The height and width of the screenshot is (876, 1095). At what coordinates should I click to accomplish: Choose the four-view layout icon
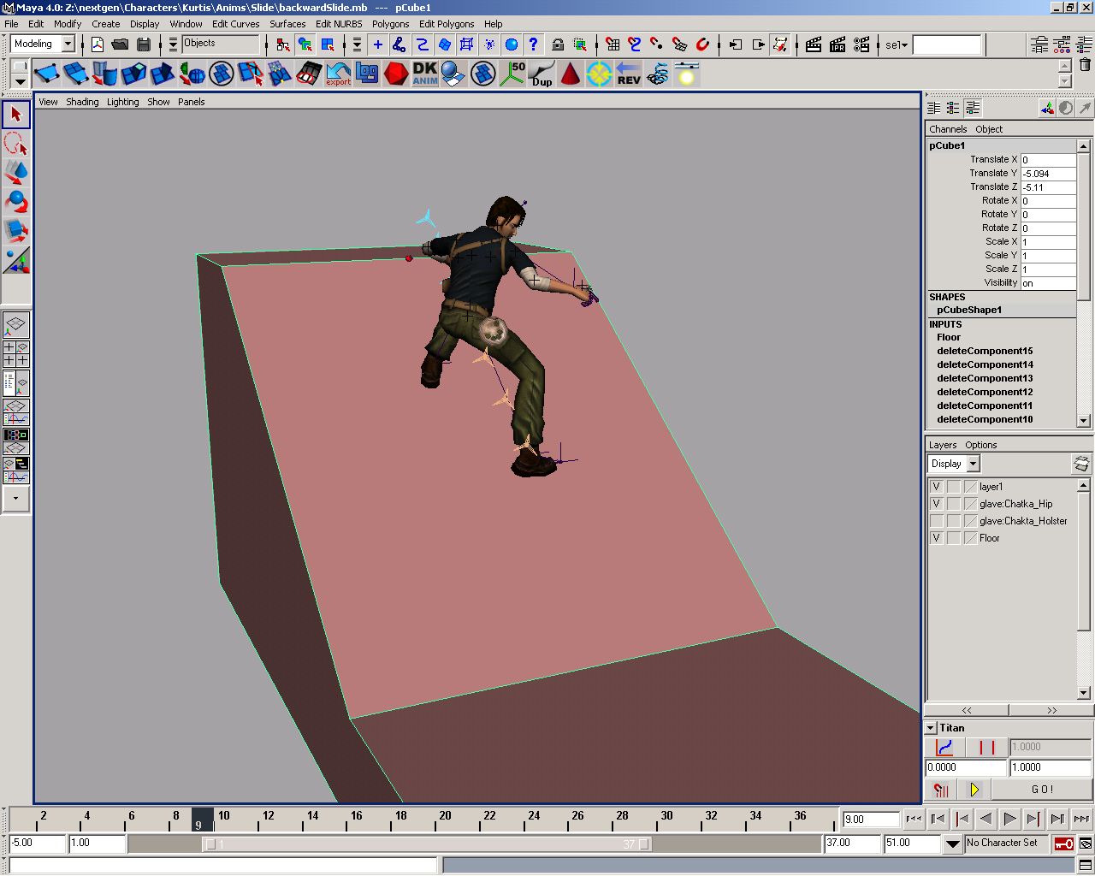tap(15, 354)
